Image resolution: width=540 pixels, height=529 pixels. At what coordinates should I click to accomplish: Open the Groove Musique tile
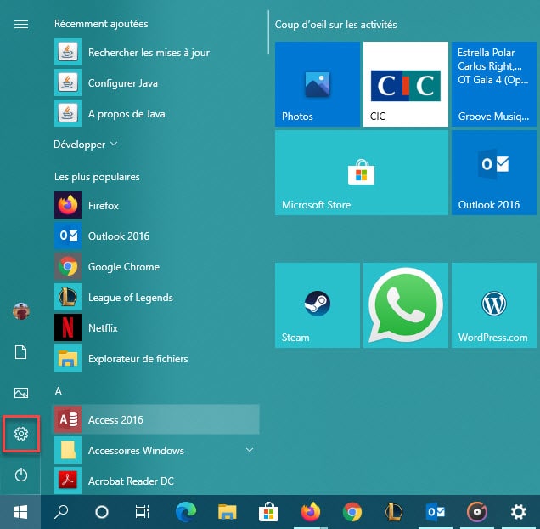[x=494, y=84]
